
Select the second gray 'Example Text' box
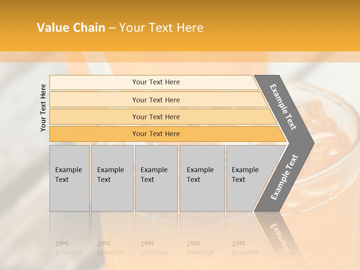click(112, 178)
